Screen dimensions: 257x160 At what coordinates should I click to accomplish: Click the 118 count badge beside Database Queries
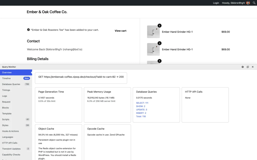[27, 84]
